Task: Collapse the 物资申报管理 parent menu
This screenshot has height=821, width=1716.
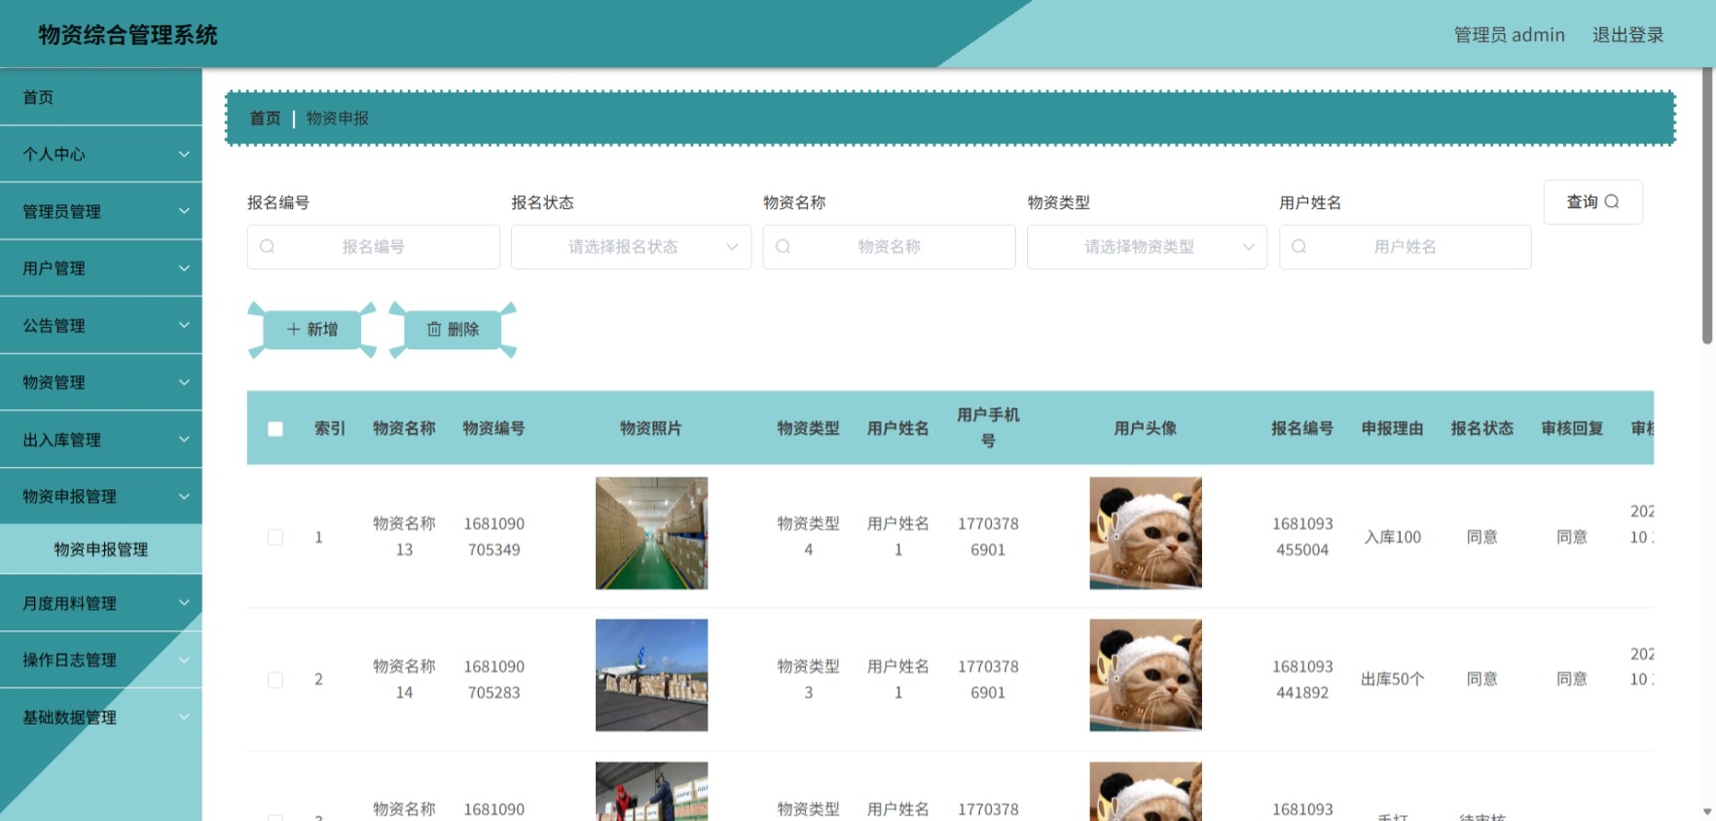Action: pyautogui.click(x=101, y=497)
